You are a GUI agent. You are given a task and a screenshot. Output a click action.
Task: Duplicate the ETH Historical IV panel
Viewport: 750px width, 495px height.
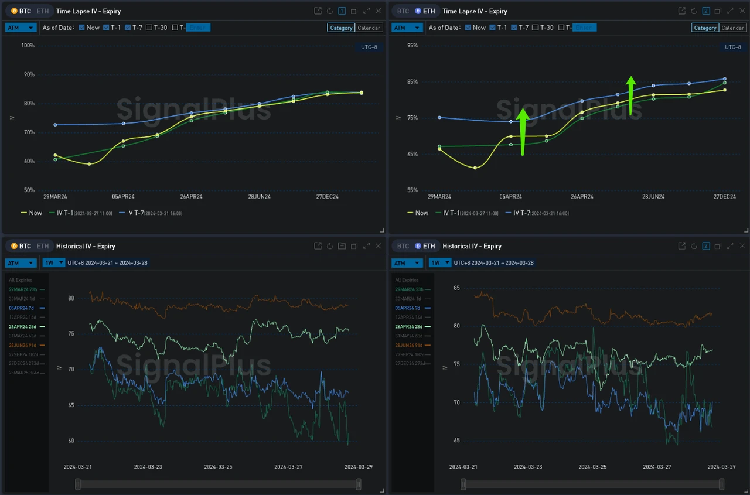point(718,246)
